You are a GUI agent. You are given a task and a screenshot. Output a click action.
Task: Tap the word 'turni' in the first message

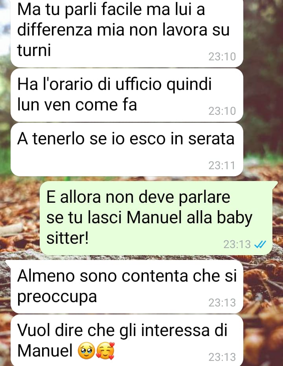pos(34,50)
